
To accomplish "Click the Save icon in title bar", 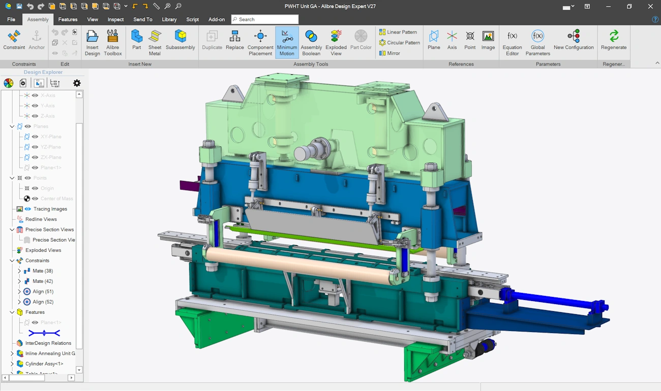I will [x=19, y=6].
